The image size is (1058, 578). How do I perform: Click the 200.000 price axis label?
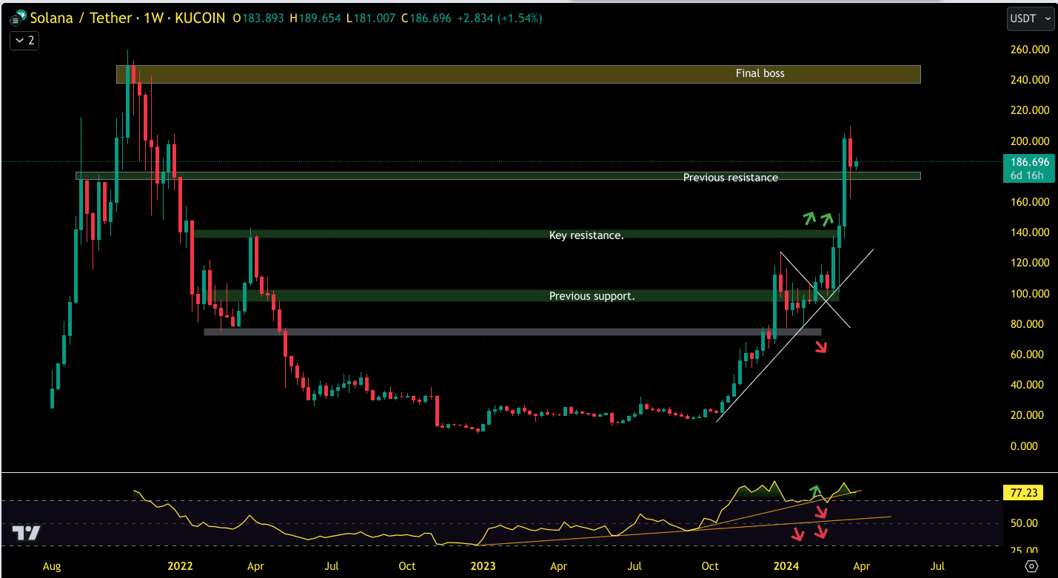point(1028,141)
